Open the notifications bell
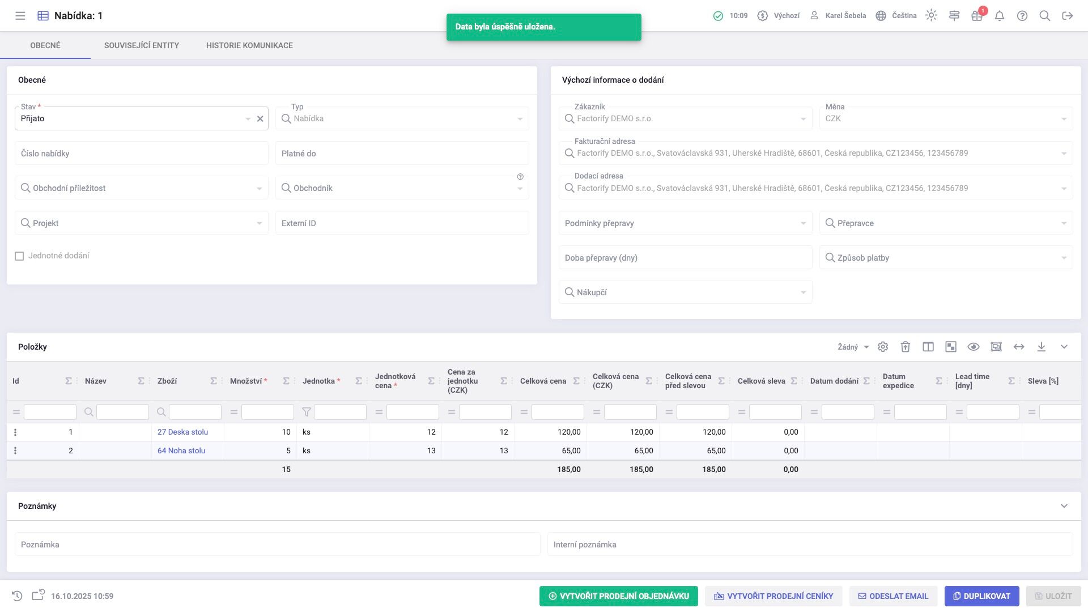 (x=1000, y=16)
